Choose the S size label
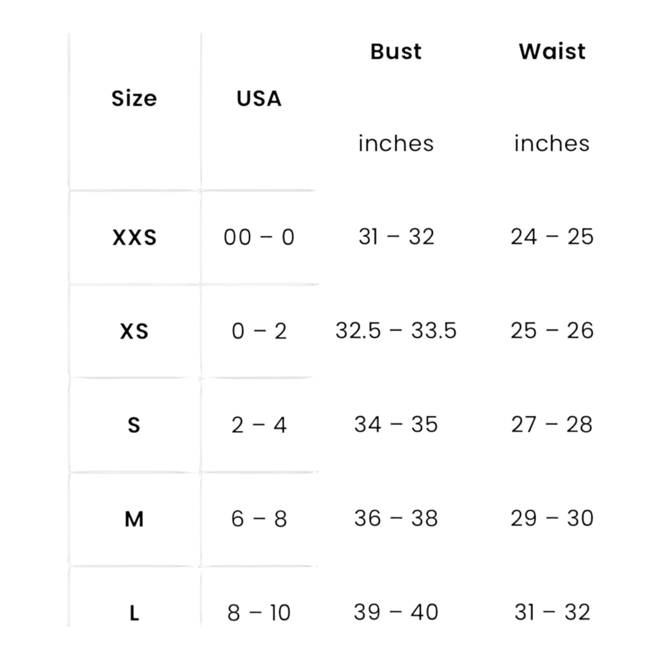 tap(134, 425)
